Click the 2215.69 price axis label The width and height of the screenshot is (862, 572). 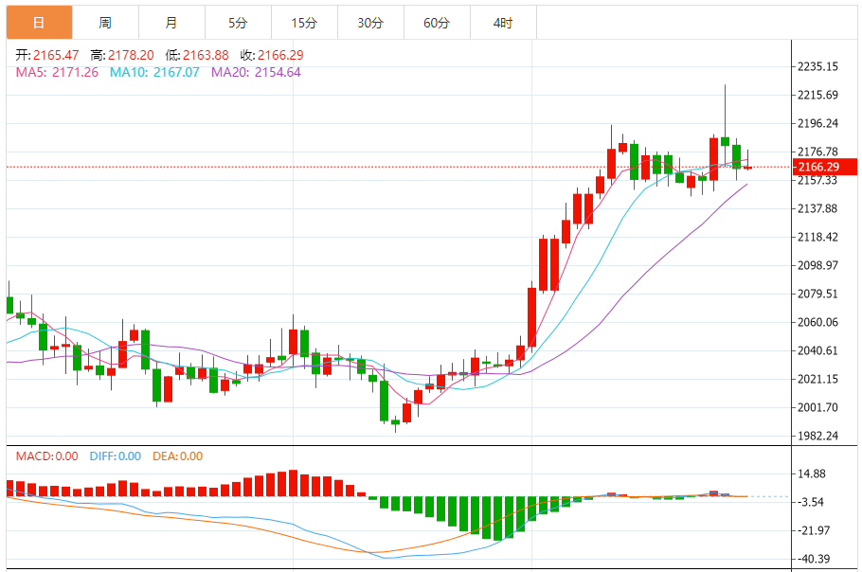[817, 95]
